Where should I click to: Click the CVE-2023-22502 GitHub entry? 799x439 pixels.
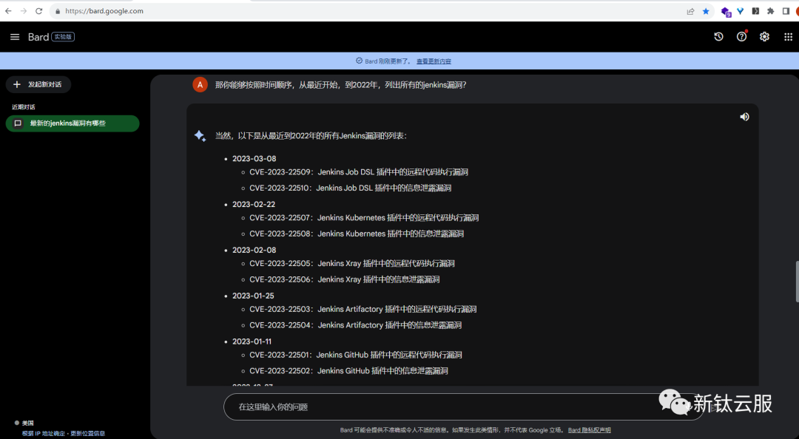point(348,371)
